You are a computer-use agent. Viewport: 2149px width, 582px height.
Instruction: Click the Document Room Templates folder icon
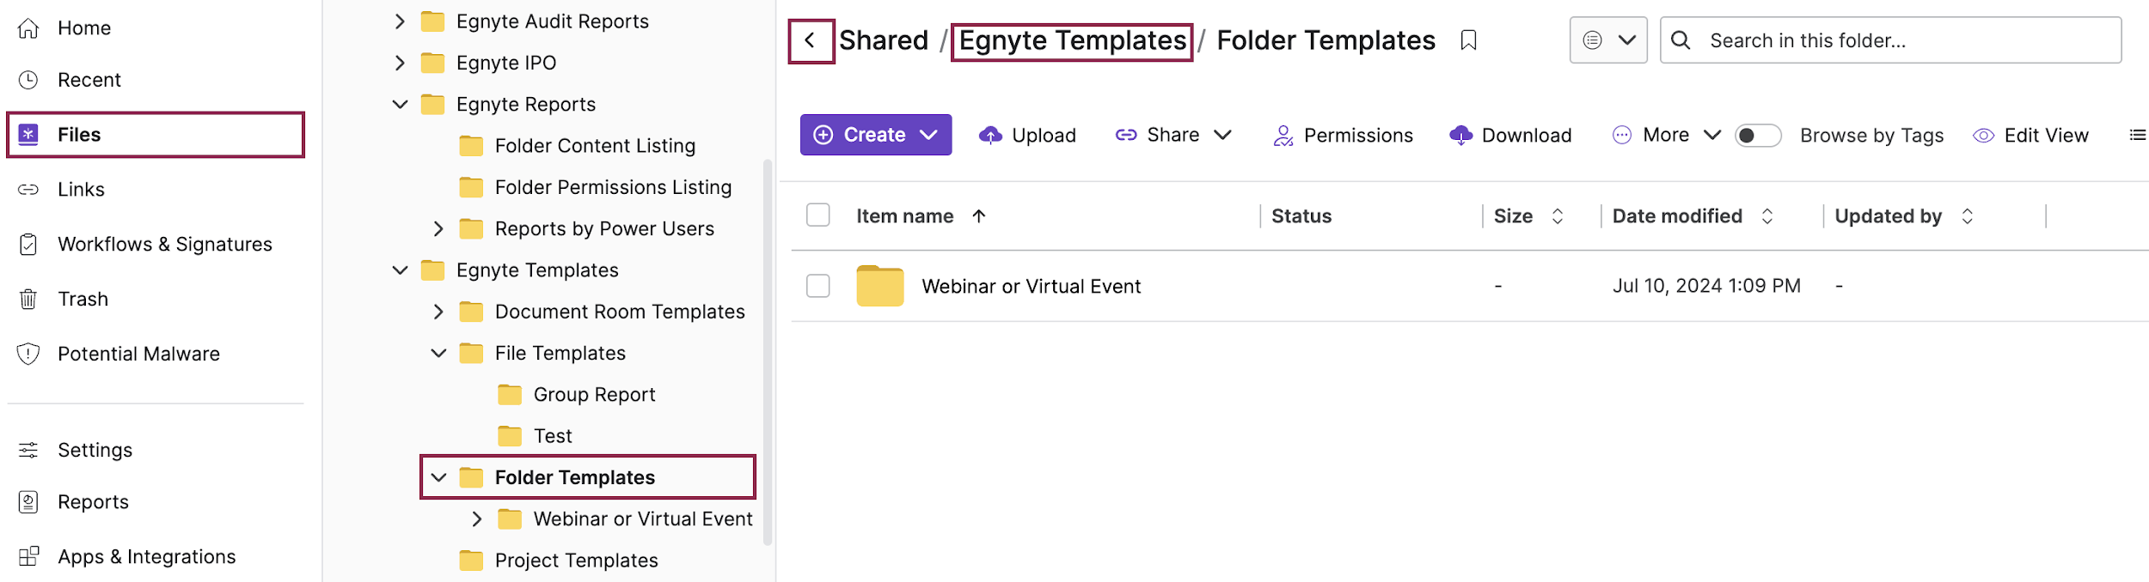coord(471,312)
